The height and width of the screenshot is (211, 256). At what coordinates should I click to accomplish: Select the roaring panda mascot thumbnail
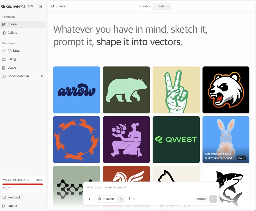[226, 90]
